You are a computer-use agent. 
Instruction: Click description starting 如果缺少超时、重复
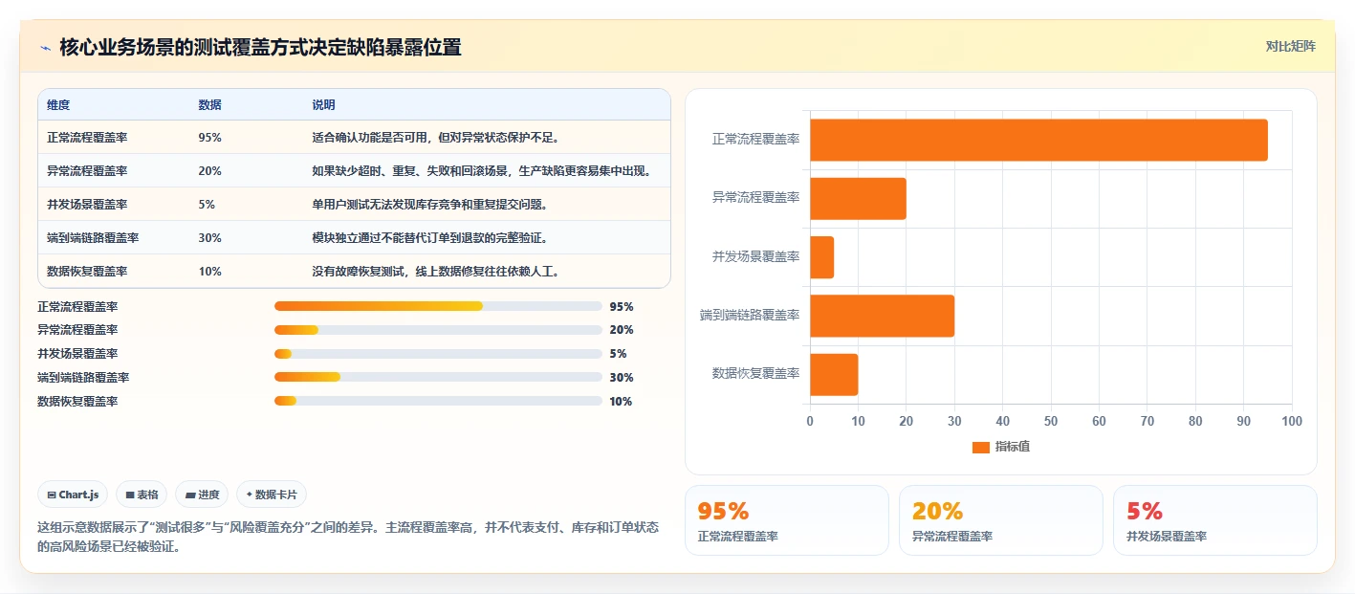[x=483, y=171]
